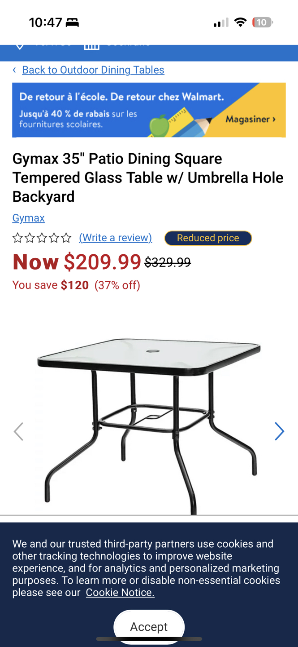
Task: Open the Gymax brand link
Action: pos(28,218)
